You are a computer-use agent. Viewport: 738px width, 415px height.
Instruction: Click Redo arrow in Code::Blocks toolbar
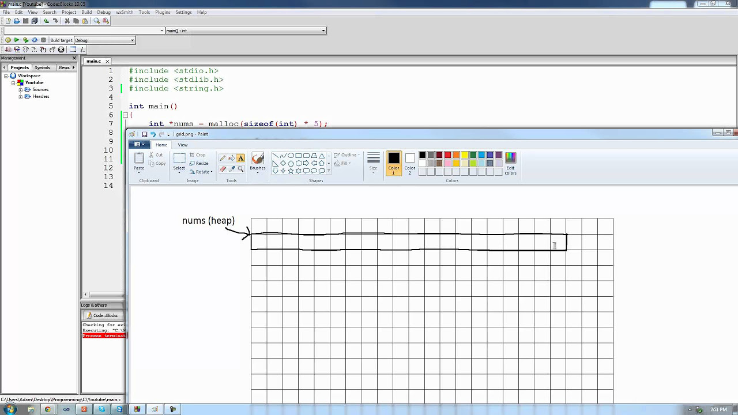[x=55, y=21]
